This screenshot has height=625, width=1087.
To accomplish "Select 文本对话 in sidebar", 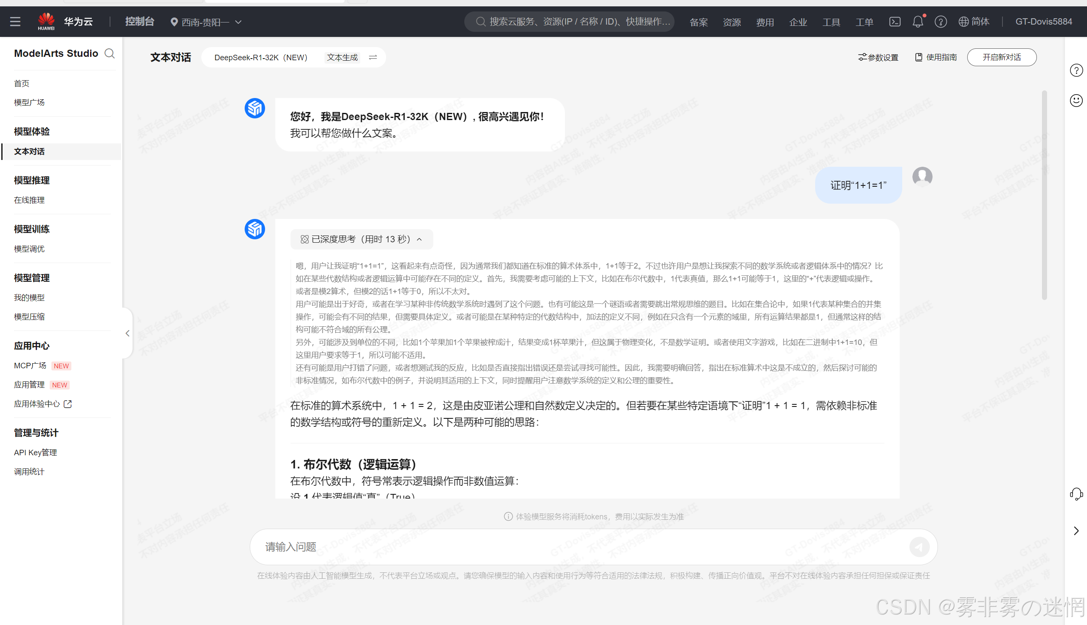I will tap(61, 151).
